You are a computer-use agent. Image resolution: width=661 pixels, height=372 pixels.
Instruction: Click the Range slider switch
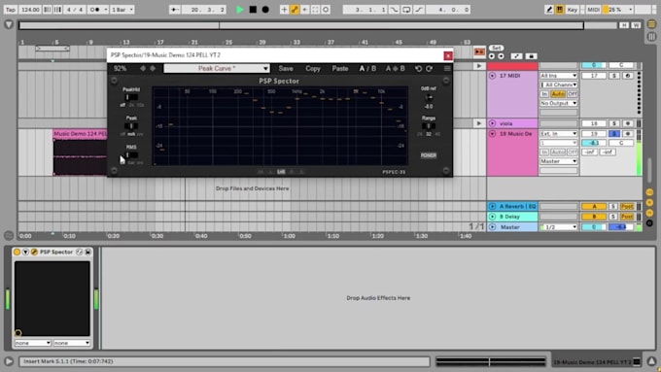tap(429, 126)
